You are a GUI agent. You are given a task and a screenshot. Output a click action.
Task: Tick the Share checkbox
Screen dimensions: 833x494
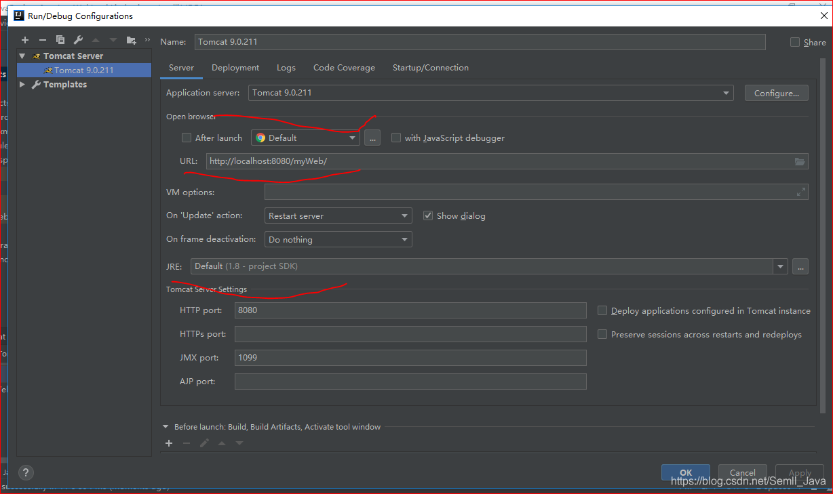pos(795,42)
